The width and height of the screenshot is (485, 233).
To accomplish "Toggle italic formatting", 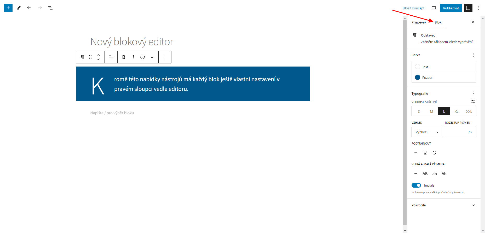I will pyautogui.click(x=133, y=57).
